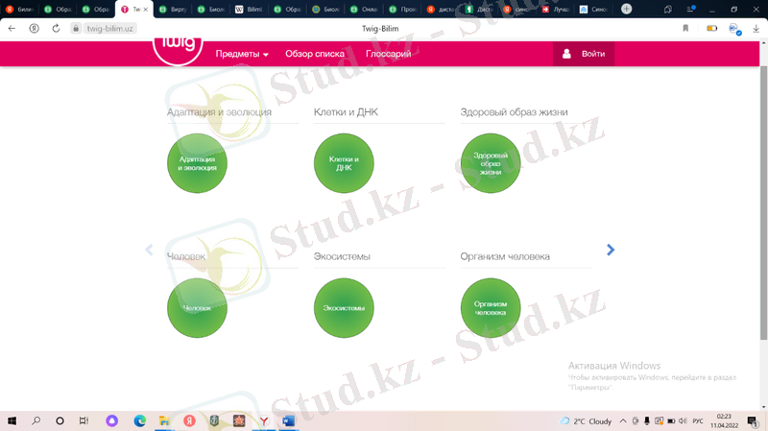Click the Войти login button
Screen dimensions: 768x431
[584, 54]
